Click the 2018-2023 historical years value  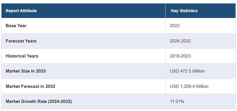coord(180,56)
